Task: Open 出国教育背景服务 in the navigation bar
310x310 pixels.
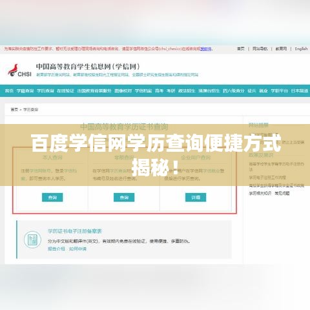Action: pyautogui.click(x=94, y=90)
